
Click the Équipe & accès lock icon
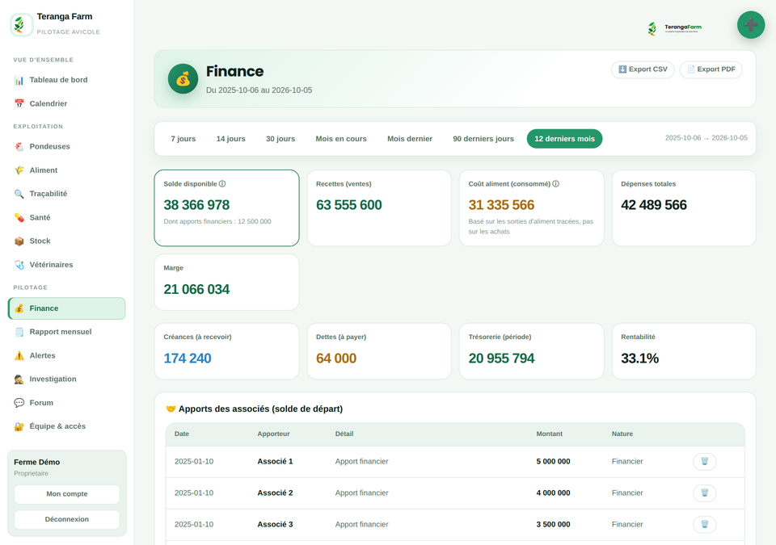click(19, 426)
